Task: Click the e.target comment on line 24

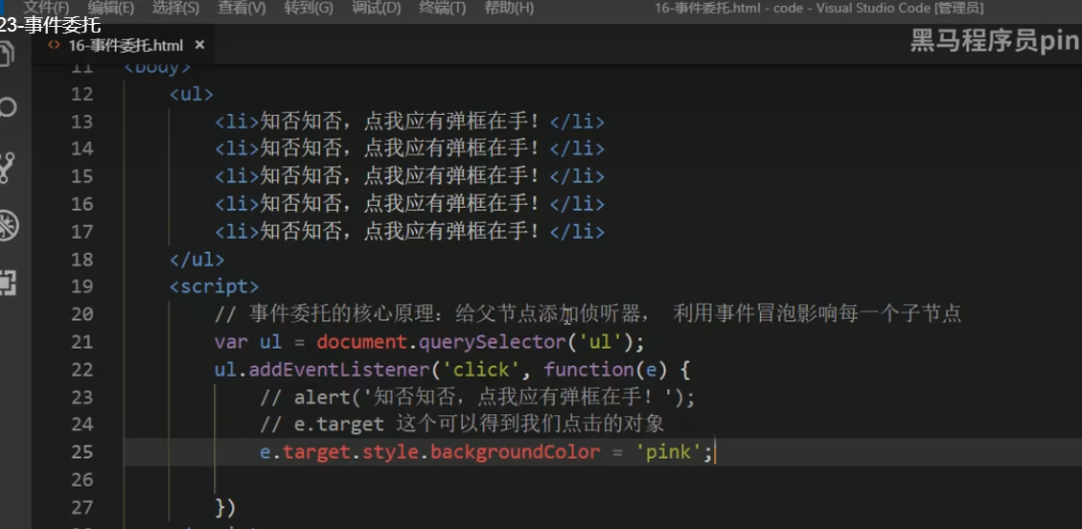Action: (x=462, y=425)
